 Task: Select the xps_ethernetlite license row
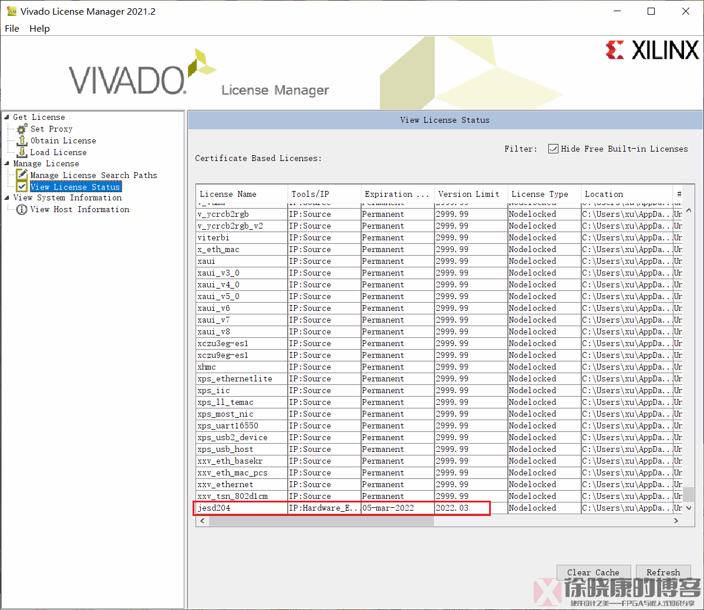pos(439,378)
